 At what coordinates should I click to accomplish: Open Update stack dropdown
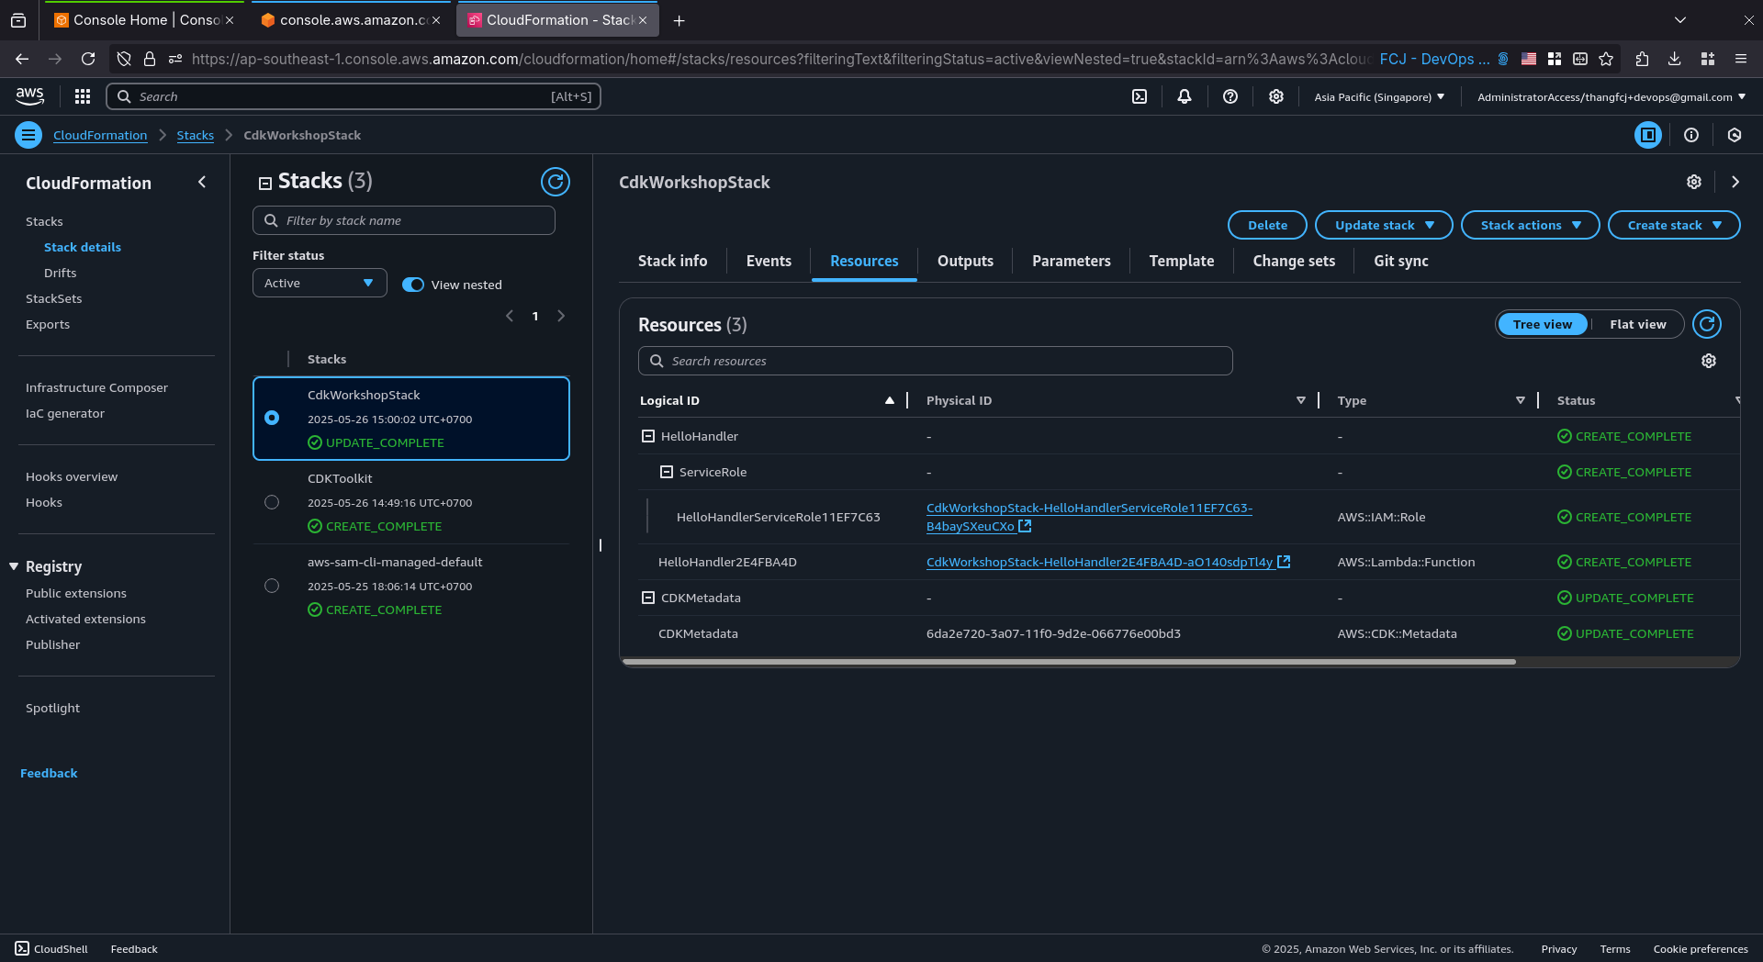click(x=1384, y=225)
